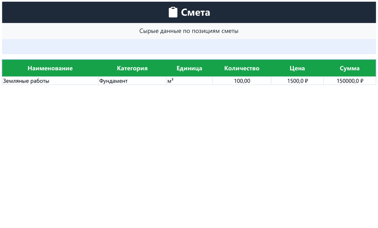
Task: Click the Количество column header
Action: (242, 68)
